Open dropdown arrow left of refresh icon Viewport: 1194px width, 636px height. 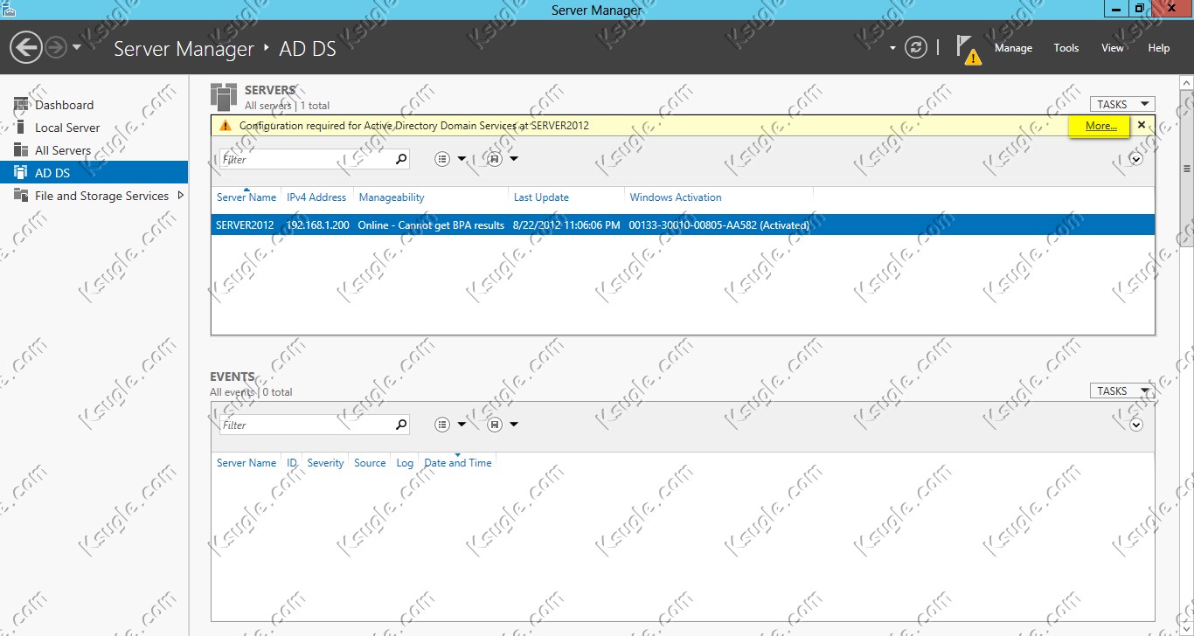892,48
